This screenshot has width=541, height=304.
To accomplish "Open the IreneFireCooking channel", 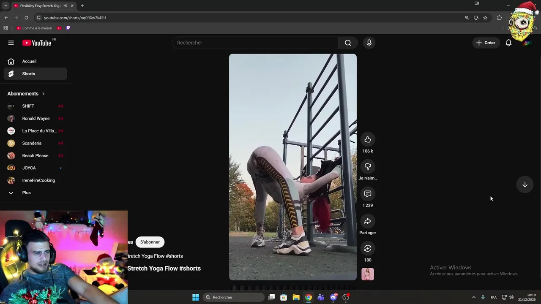I will point(36,180).
